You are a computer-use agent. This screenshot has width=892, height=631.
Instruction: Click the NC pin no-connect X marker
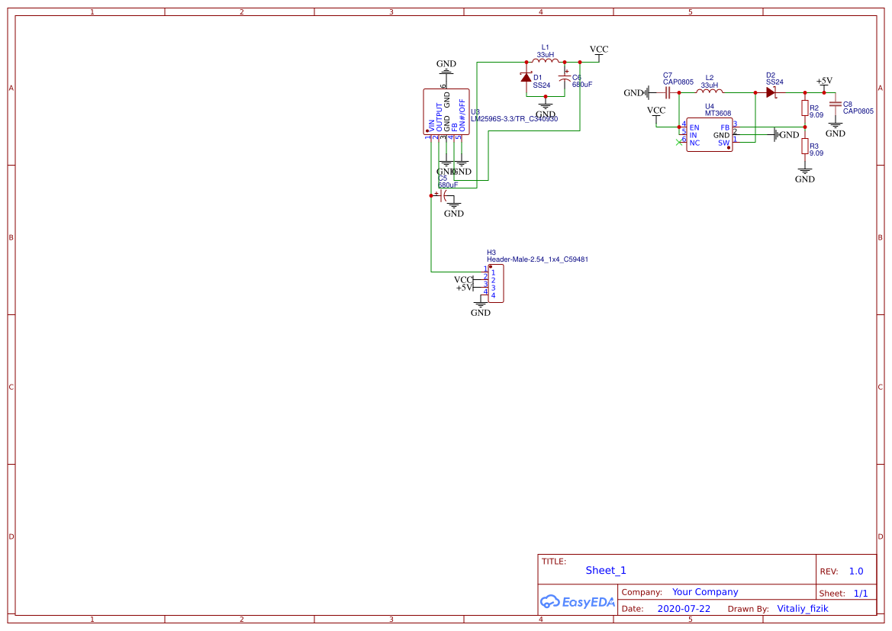[x=679, y=143]
